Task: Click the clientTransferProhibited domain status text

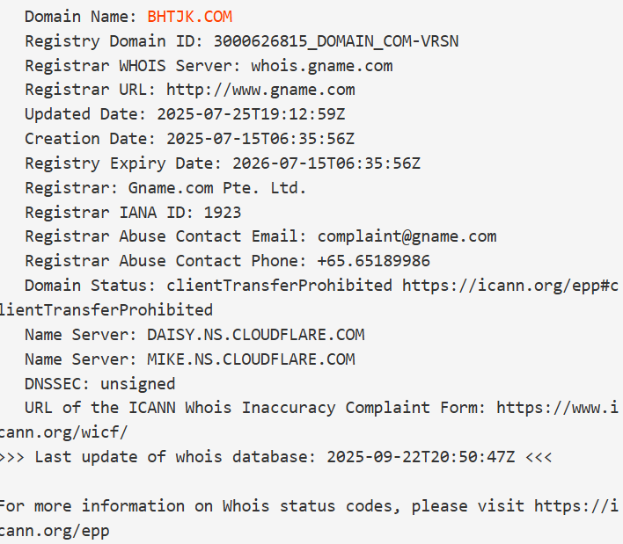Action: tap(280, 286)
